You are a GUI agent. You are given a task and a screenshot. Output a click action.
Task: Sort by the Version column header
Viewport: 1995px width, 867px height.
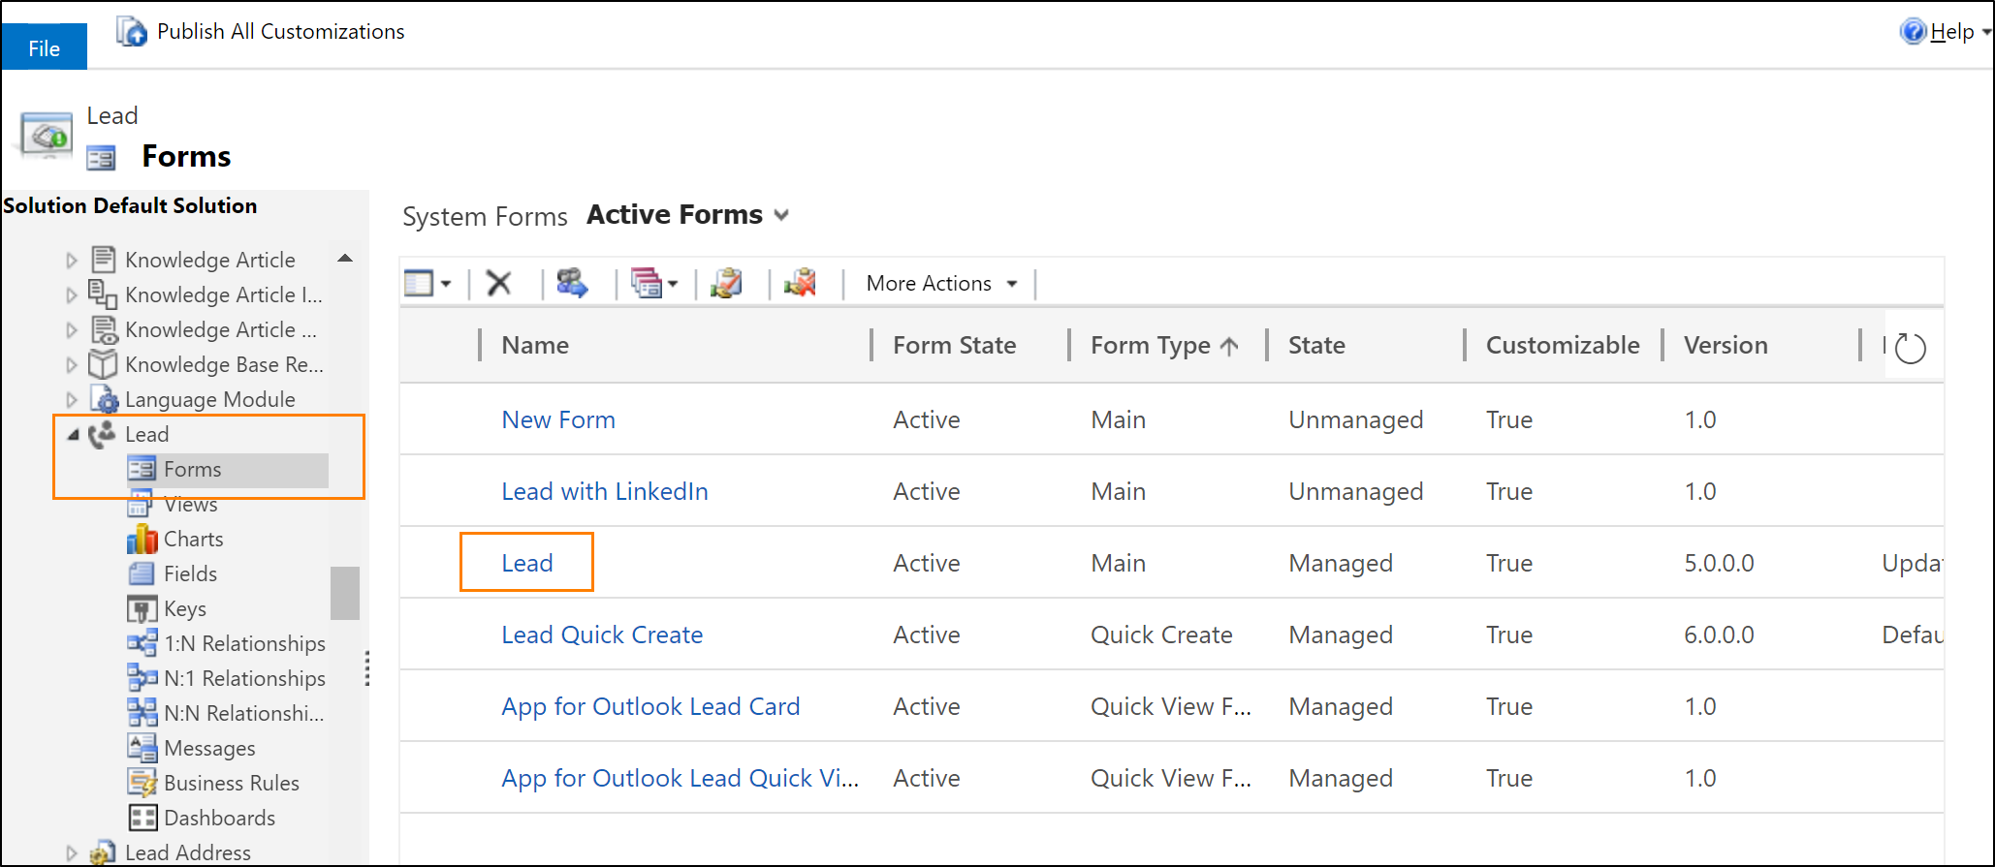pyautogui.click(x=1726, y=346)
